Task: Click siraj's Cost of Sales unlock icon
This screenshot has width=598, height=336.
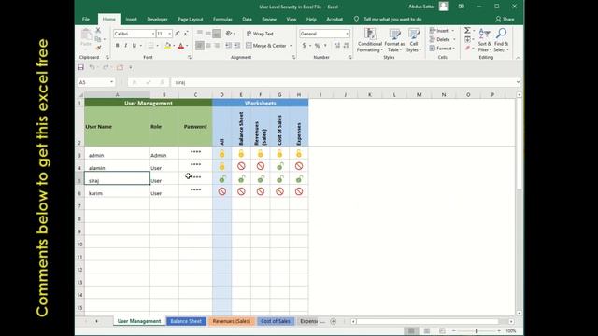Action: [280, 178]
